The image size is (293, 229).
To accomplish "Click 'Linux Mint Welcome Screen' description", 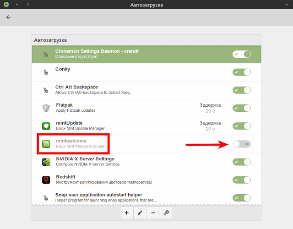I will [x=81, y=147].
